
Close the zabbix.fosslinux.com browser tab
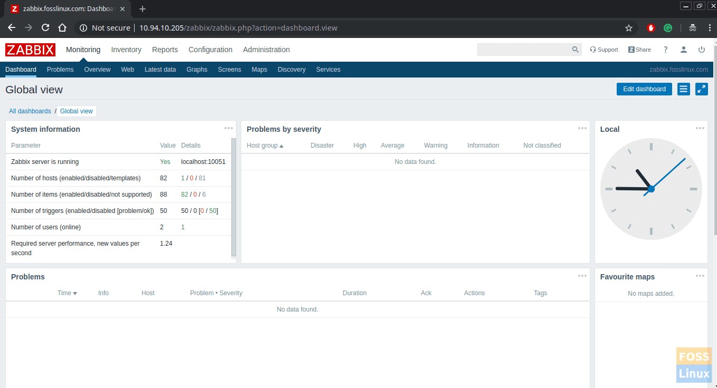point(122,9)
